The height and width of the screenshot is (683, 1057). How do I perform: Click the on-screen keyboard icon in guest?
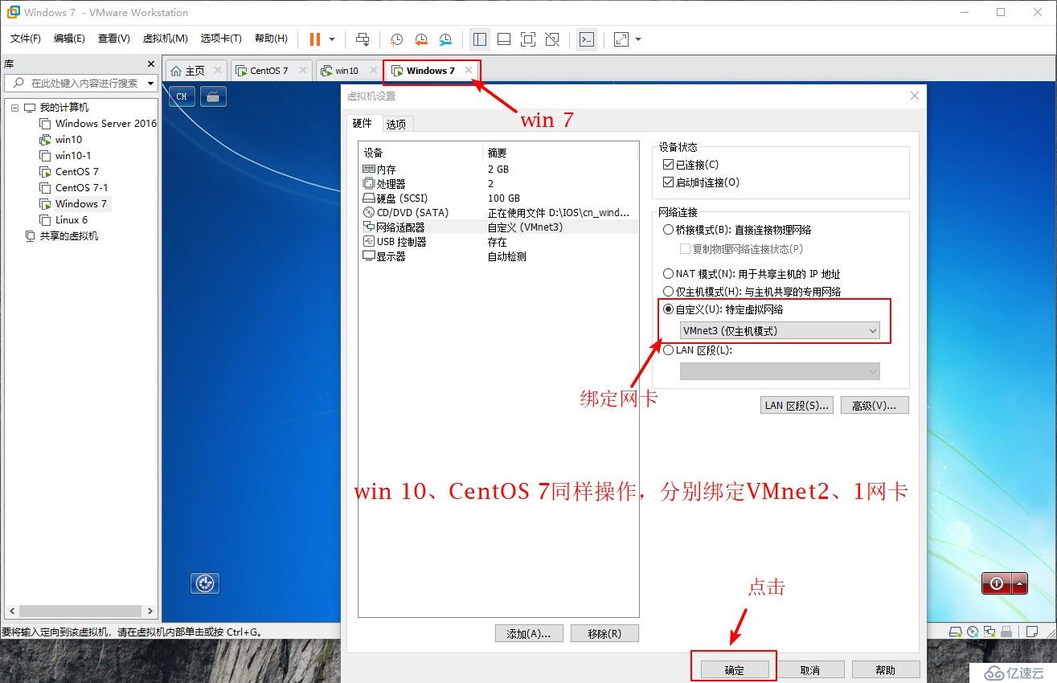[x=213, y=96]
